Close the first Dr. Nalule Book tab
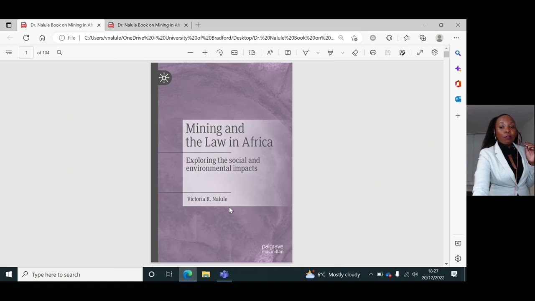 (99, 25)
